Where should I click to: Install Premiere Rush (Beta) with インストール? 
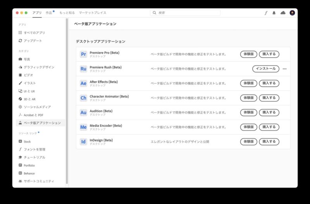tap(266, 69)
